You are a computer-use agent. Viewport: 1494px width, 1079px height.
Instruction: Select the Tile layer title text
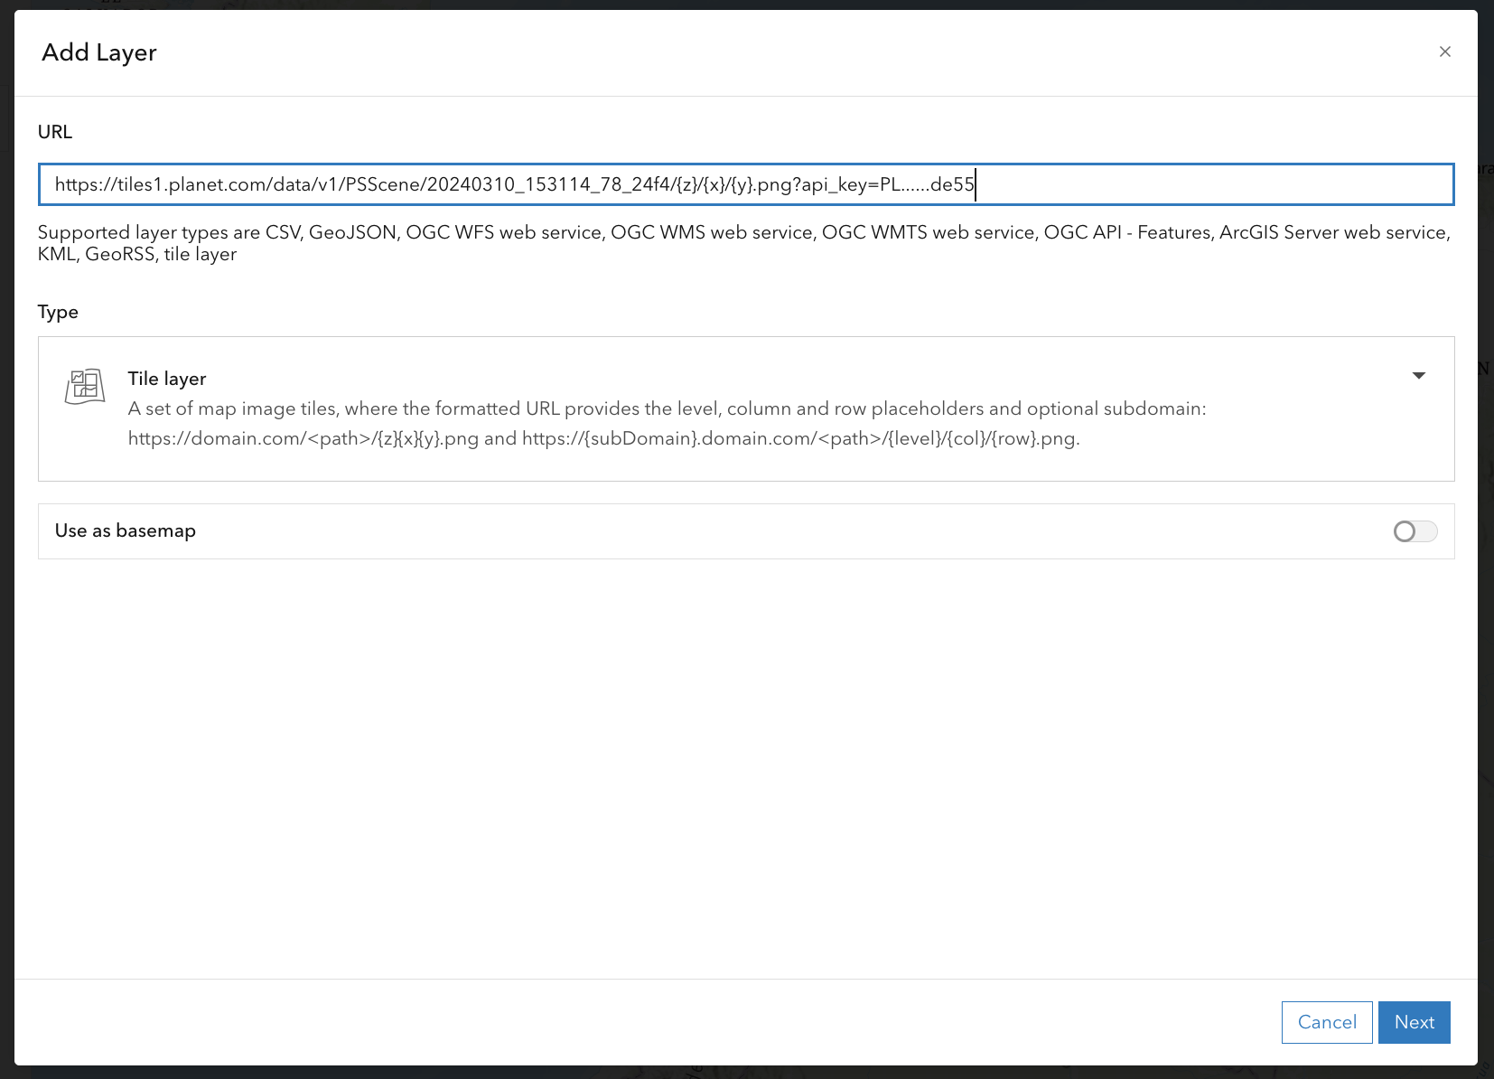click(x=167, y=379)
